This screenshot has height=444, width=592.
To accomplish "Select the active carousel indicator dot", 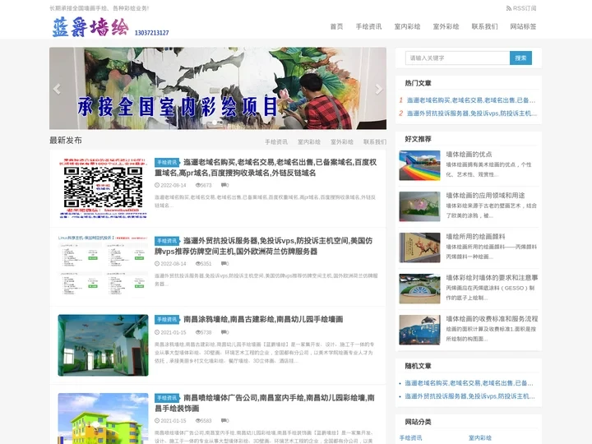I will [215, 123].
